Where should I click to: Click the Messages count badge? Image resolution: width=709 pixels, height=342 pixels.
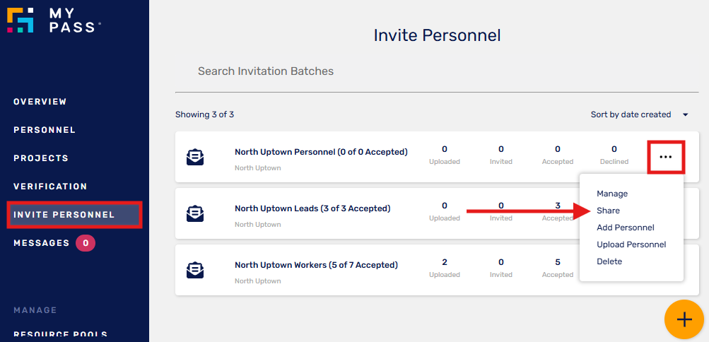[x=86, y=244]
